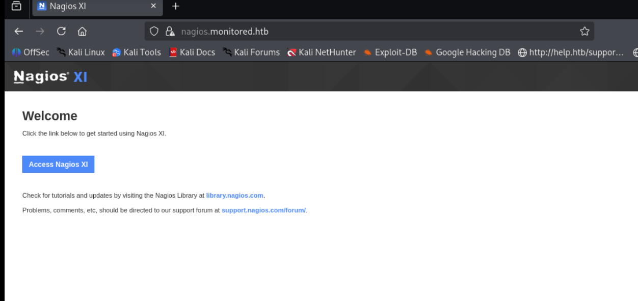Open the Exploit-DB bookmark

click(x=390, y=52)
